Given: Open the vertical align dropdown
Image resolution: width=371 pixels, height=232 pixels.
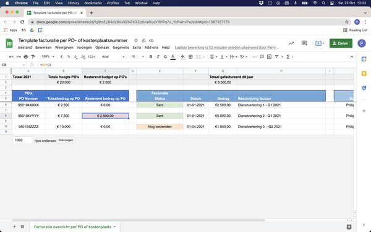Looking at the screenshot, I should coord(224,57).
